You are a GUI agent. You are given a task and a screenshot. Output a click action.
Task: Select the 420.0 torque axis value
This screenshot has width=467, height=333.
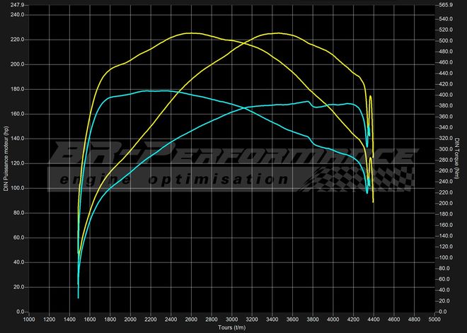coord(446,84)
